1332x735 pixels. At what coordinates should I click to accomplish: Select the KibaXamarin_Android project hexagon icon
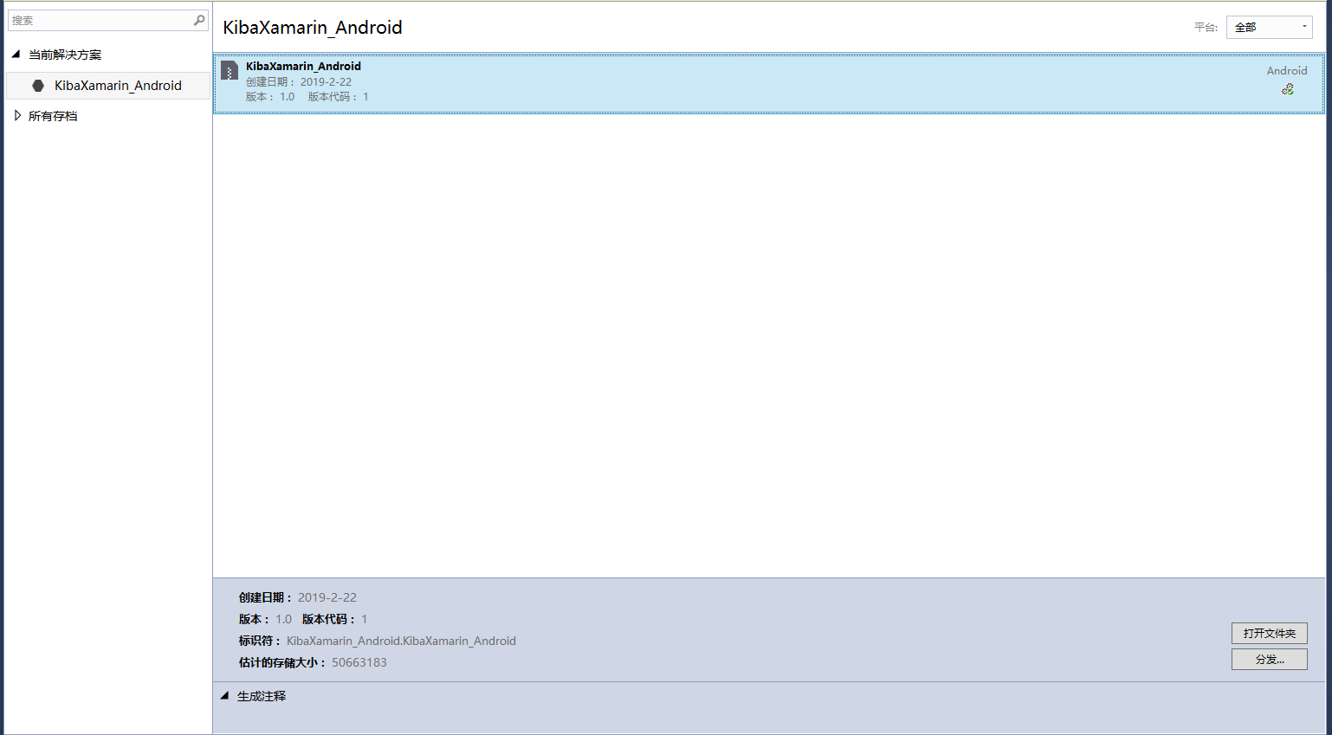[x=38, y=86]
